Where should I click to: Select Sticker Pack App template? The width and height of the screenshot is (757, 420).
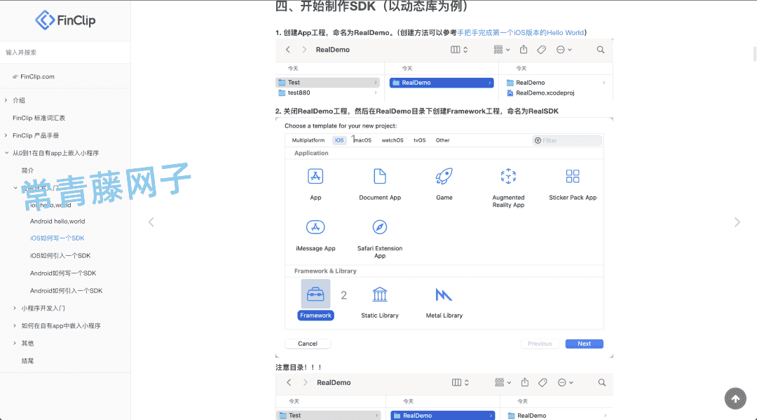click(x=573, y=184)
